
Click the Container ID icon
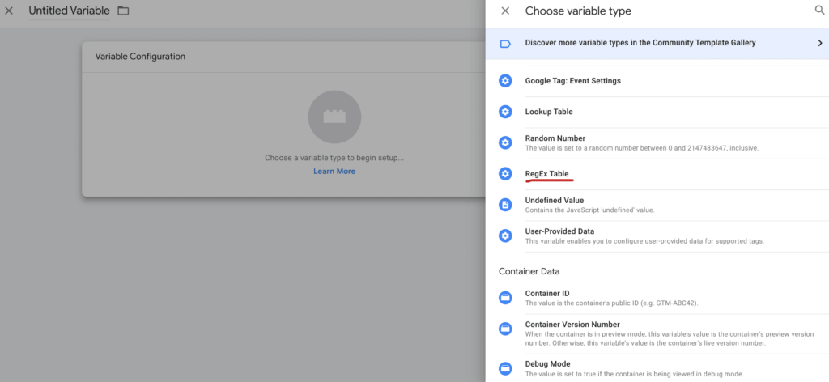505,298
